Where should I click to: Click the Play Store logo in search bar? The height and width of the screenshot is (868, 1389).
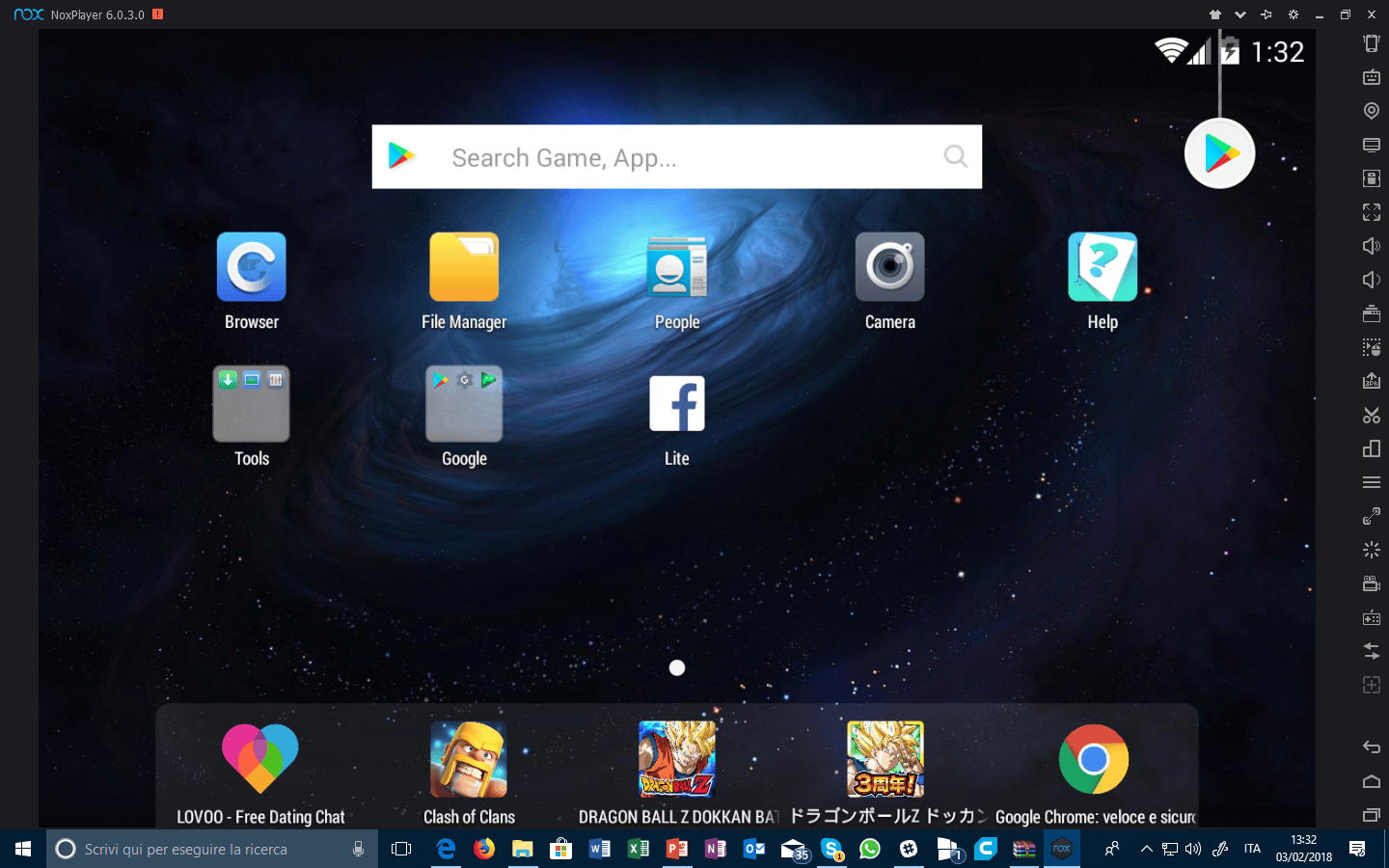[x=401, y=155]
